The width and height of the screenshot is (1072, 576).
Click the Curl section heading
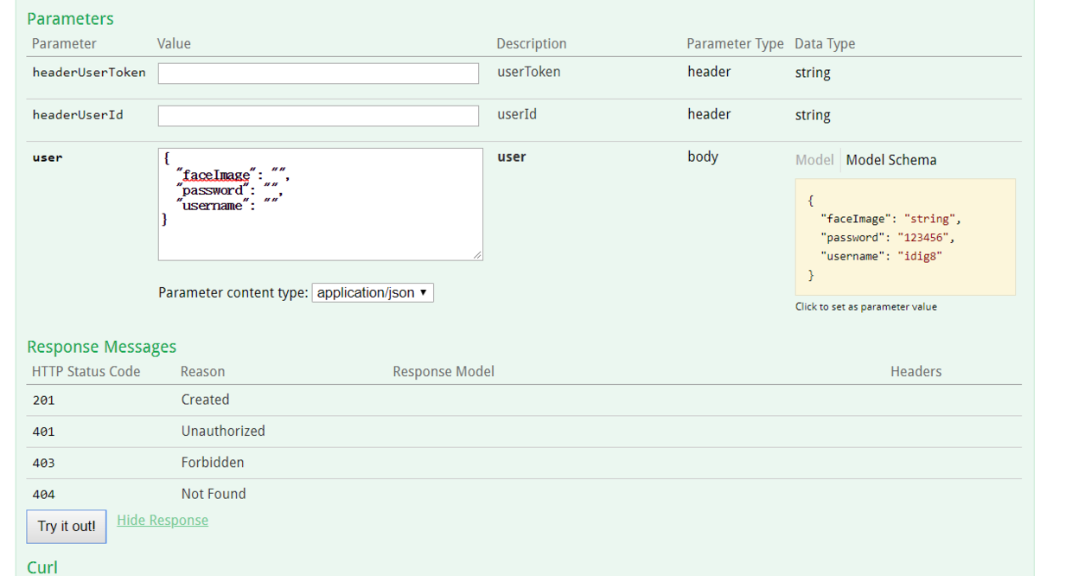click(x=42, y=567)
